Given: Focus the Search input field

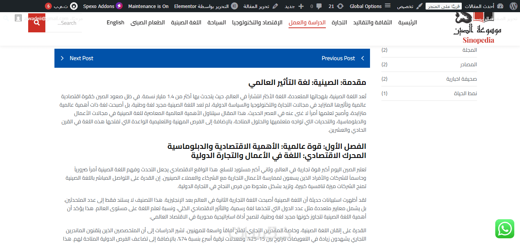Looking at the screenshot, I should (x=64, y=23).
